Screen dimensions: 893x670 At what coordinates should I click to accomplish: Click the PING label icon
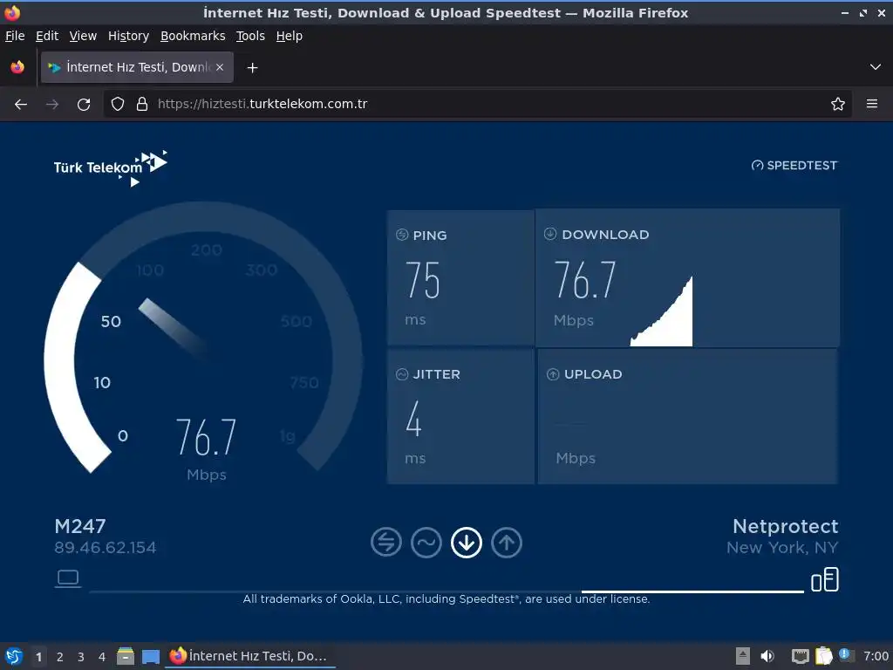click(x=402, y=235)
